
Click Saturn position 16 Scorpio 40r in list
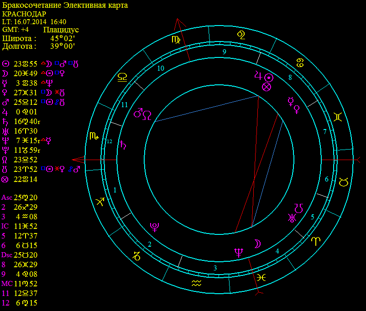27,121
